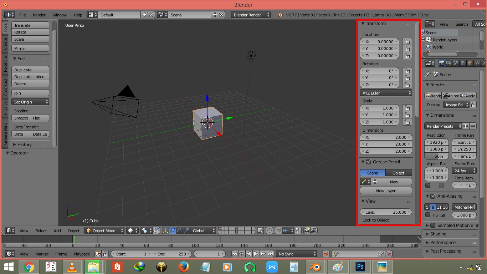Open the Constraints properties tab (chain icon)

tap(477, 63)
